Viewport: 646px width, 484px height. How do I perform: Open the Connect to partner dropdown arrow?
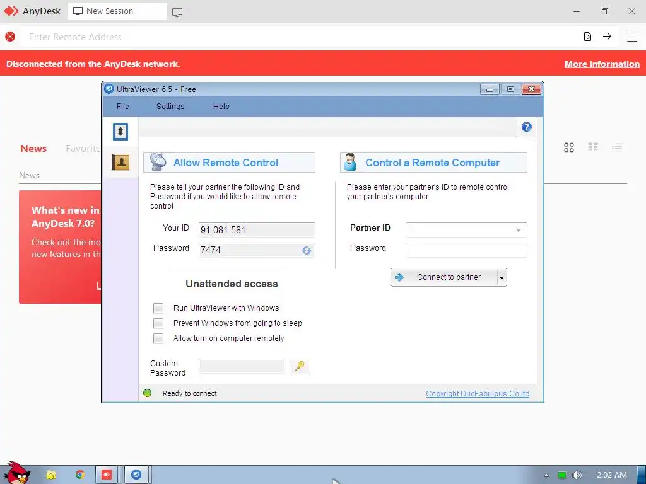pyautogui.click(x=502, y=277)
